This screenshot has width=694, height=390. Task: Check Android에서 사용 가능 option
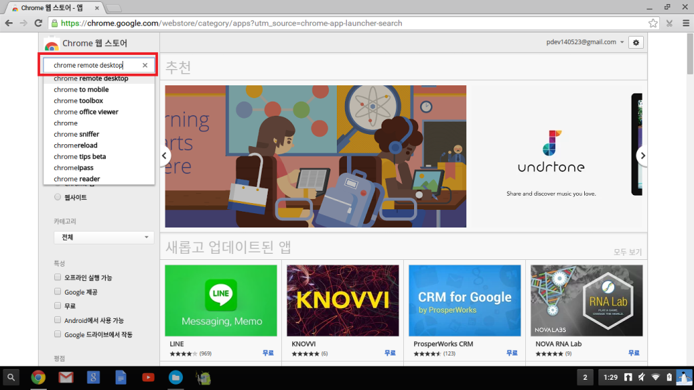[x=58, y=320]
